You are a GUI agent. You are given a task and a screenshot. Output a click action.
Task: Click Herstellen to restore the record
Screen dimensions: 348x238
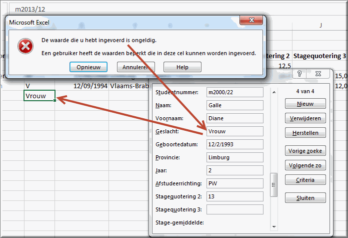(x=305, y=133)
